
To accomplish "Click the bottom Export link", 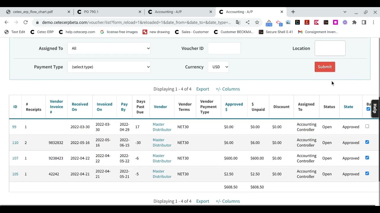I will (202, 201).
